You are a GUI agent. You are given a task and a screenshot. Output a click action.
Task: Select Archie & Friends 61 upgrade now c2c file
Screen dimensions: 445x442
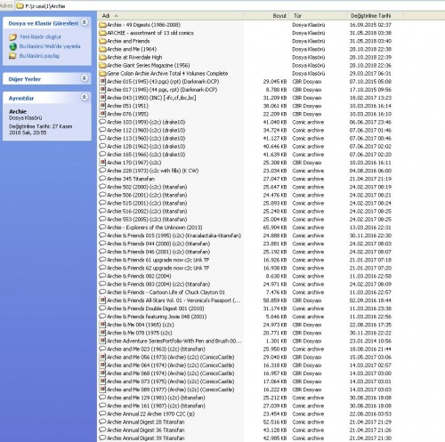coord(158,260)
